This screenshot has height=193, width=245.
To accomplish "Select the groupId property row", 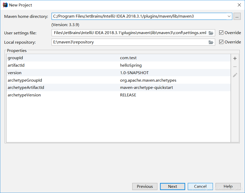I will [x=118, y=58].
